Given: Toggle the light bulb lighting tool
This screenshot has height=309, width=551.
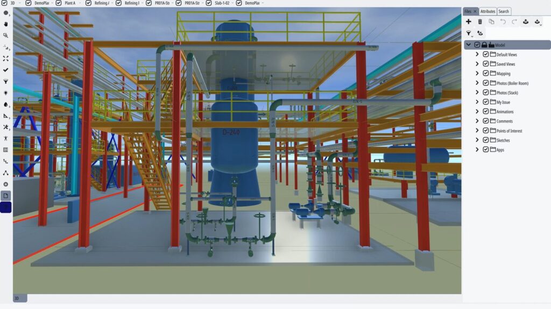Looking at the screenshot, I should [5, 92].
